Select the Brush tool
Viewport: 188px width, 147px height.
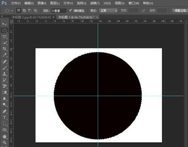click(x=5, y=68)
